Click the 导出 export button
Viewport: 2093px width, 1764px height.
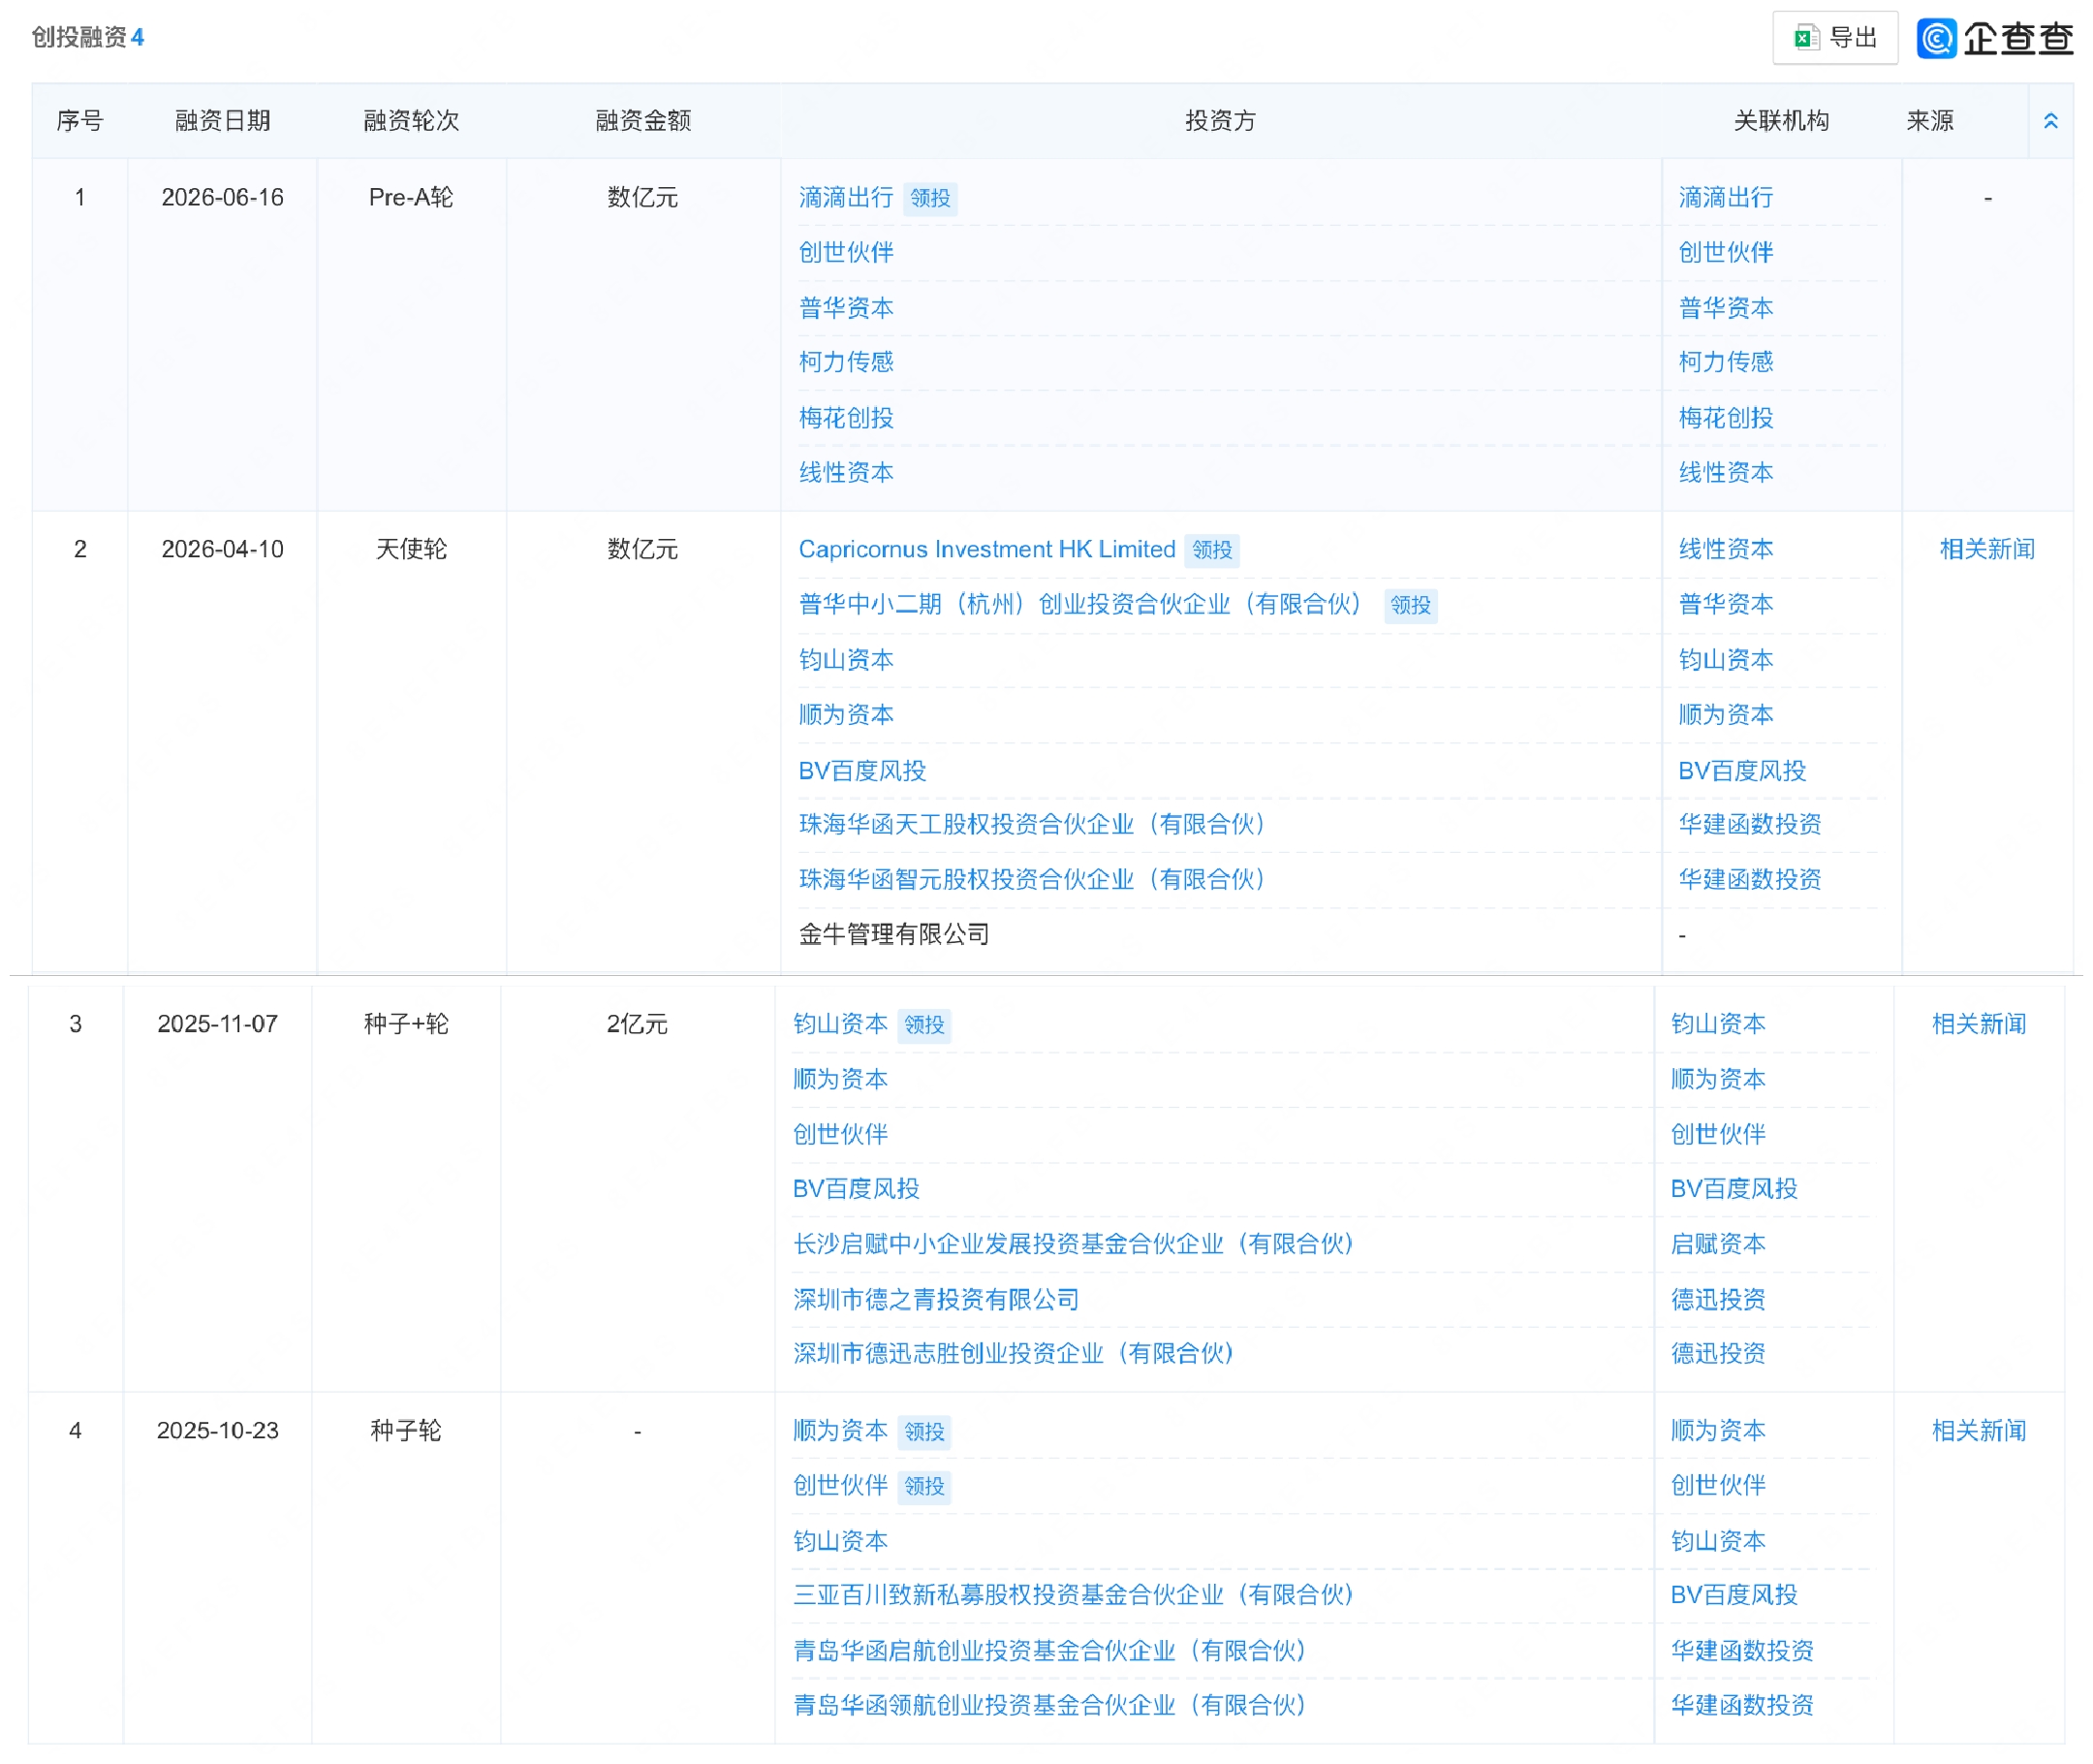1834,38
